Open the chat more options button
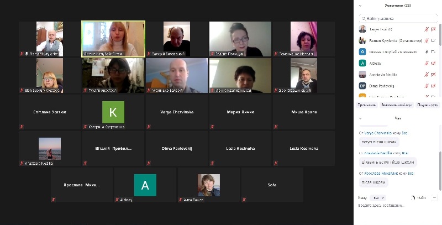The height and width of the screenshot is (225, 442). pos(434,198)
